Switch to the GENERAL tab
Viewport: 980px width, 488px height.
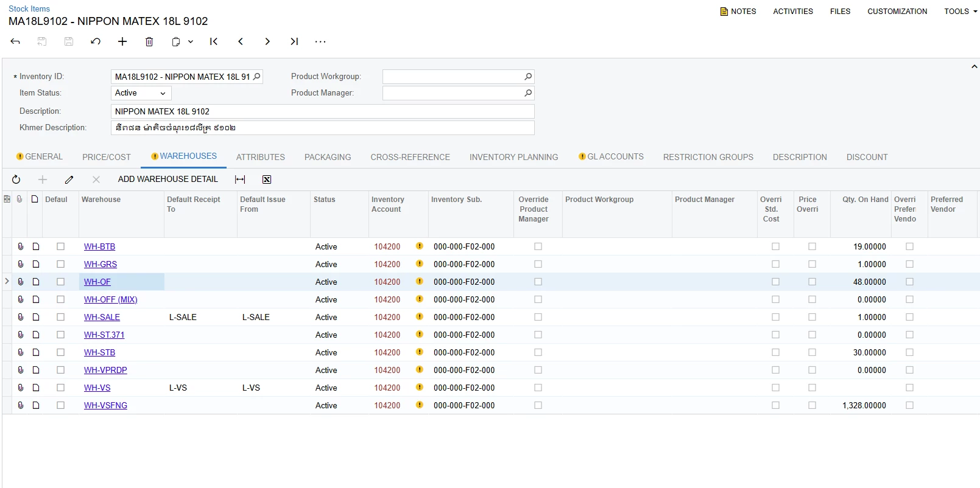pos(40,157)
